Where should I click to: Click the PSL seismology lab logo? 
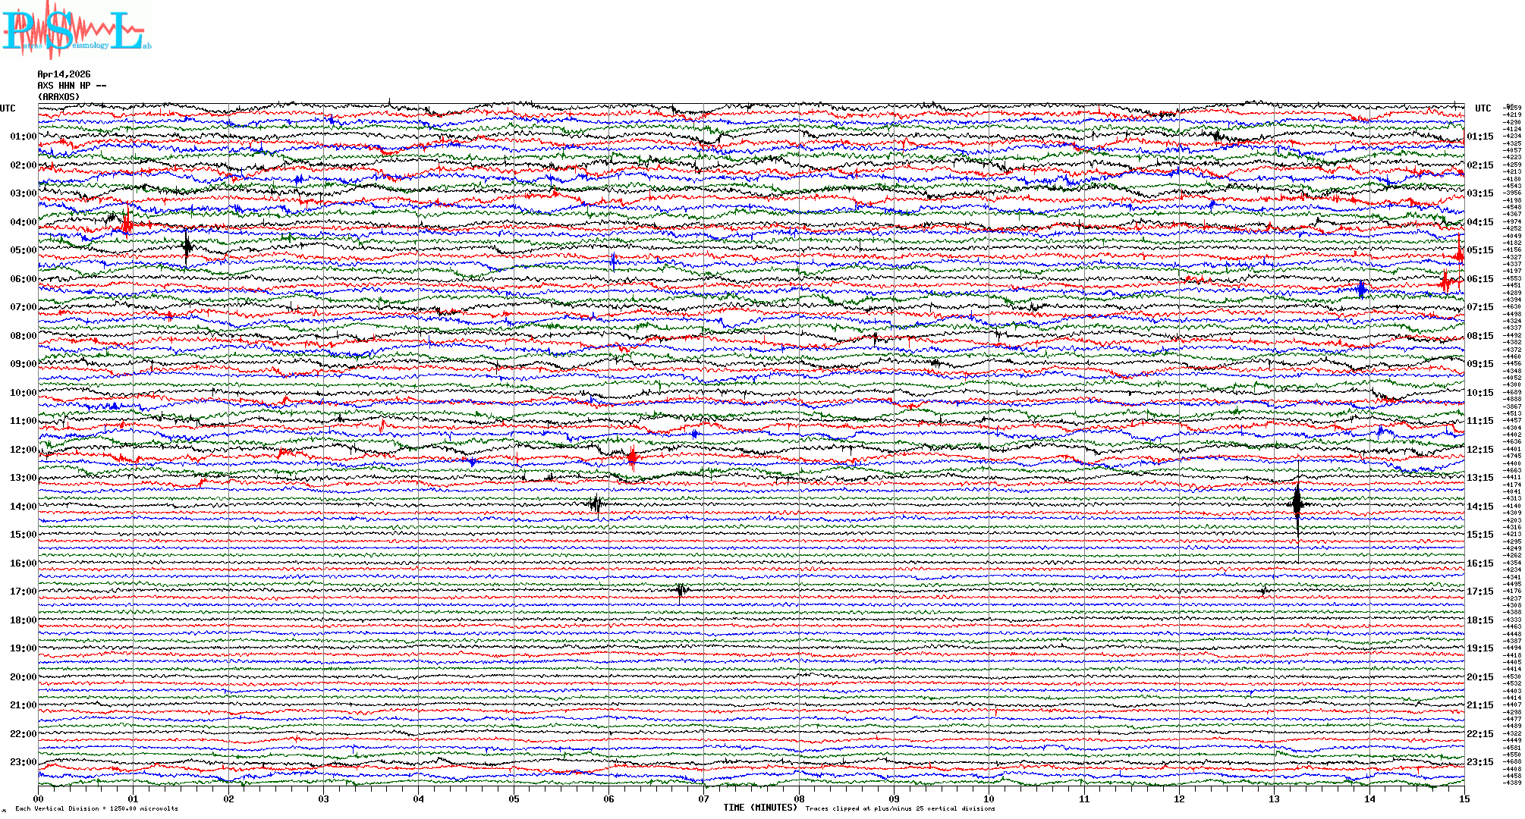coord(76,30)
